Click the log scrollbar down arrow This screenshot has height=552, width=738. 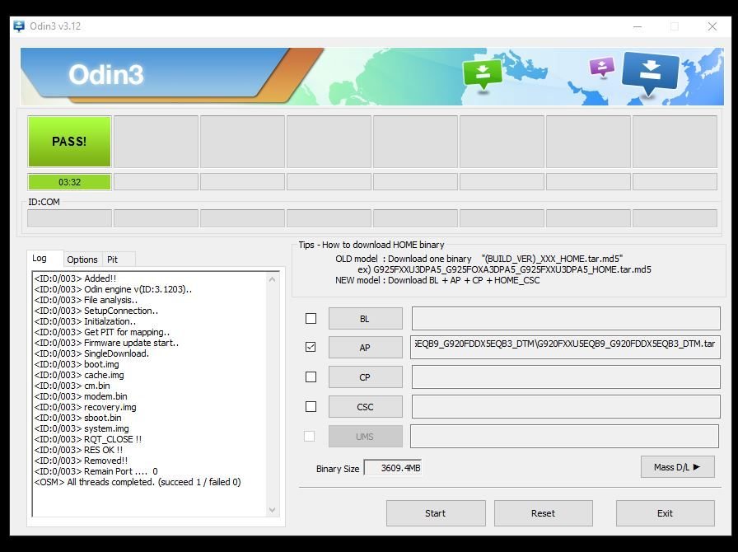[x=272, y=510]
